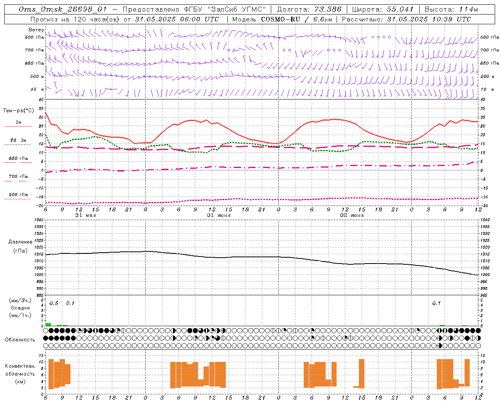Click the Ветер panel label
The height and width of the screenshot is (401, 501).
tap(36, 30)
